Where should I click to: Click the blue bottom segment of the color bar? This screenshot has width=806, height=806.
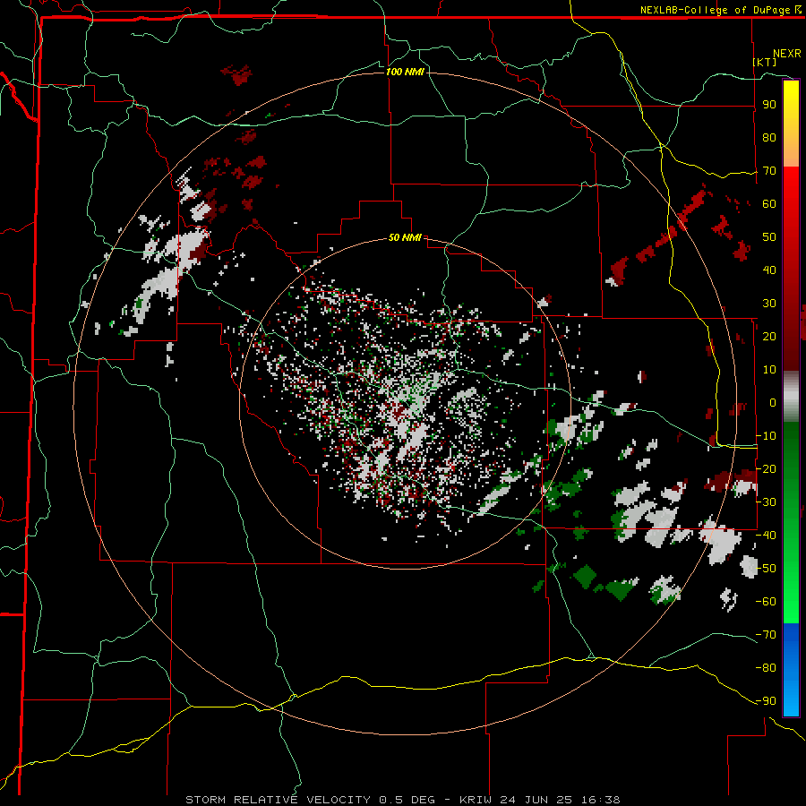point(791,670)
